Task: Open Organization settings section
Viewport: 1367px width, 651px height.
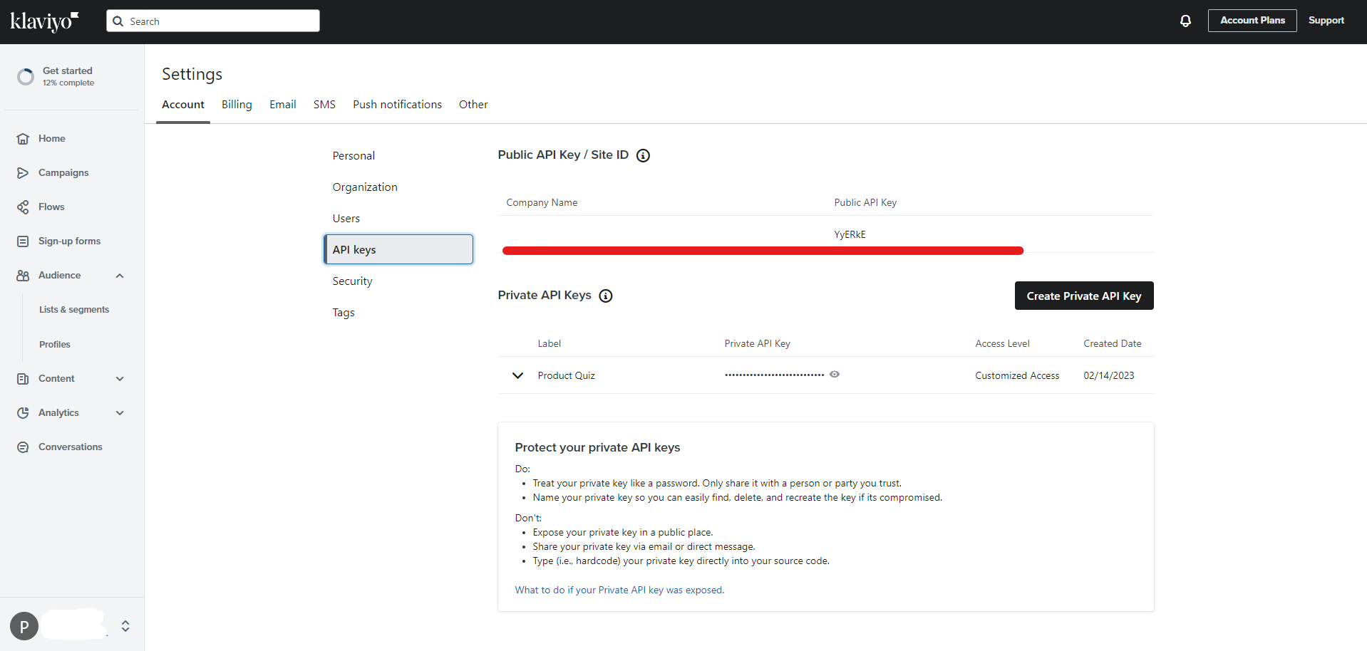Action: (365, 187)
